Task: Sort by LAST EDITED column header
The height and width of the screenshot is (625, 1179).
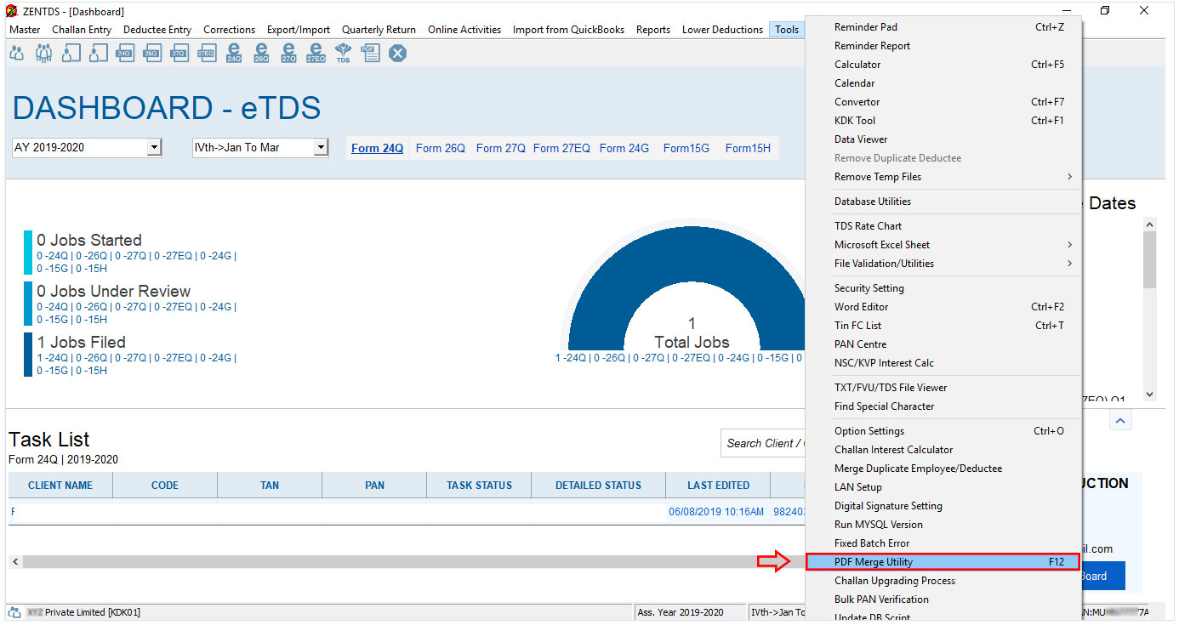Action: (x=718, y=486)
